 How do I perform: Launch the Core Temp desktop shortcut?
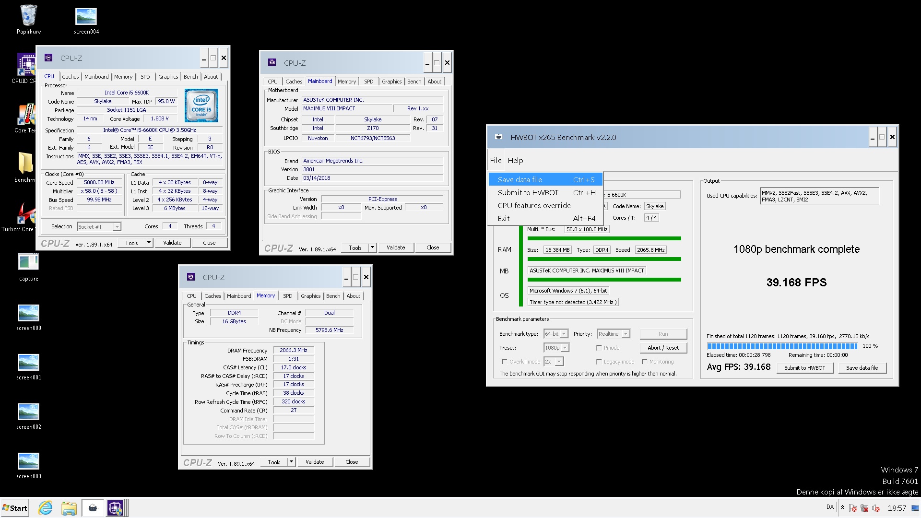tap(25, 118)
